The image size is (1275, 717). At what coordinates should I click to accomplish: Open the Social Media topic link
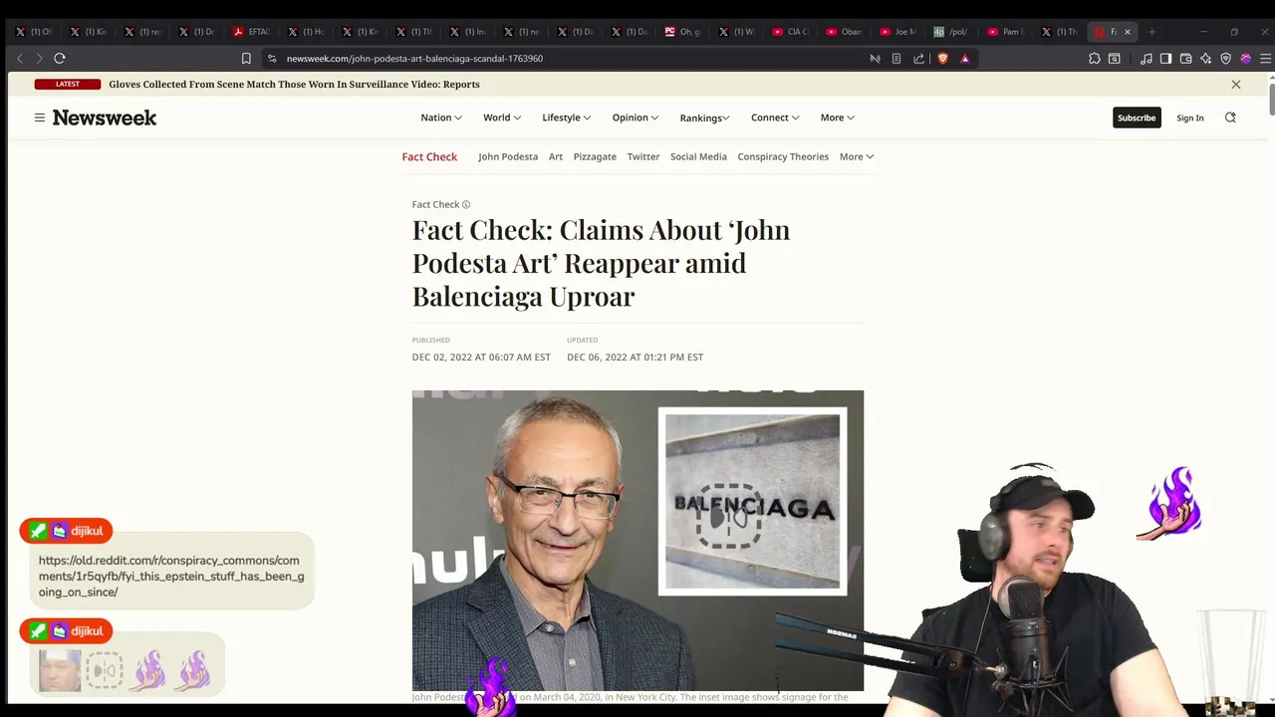pyautogui.click(x=698, y=156)
